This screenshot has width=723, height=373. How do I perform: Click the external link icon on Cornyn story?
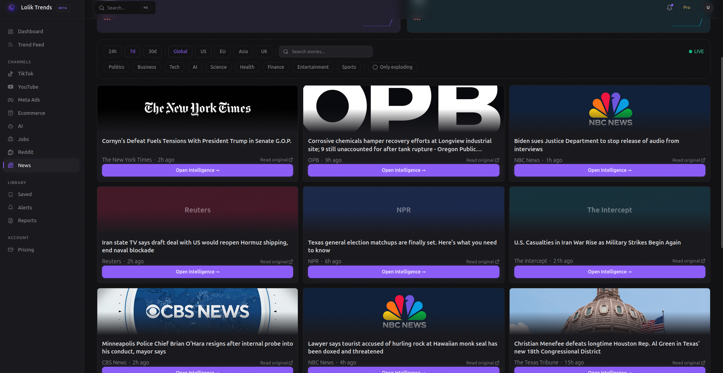pos(291,160)
